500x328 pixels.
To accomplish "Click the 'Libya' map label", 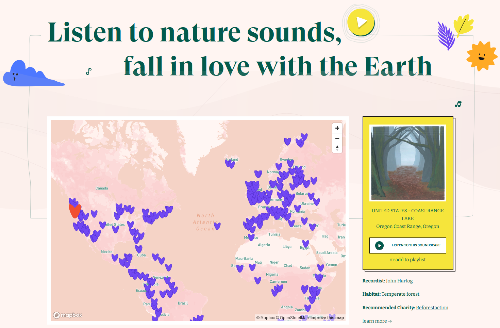I will (x=287, y=247).
